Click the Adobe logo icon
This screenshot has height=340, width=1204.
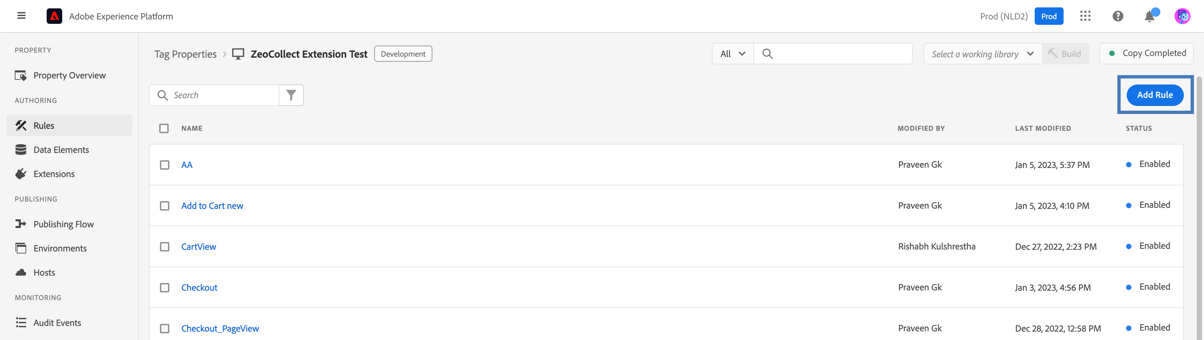(x=54, y=16)
